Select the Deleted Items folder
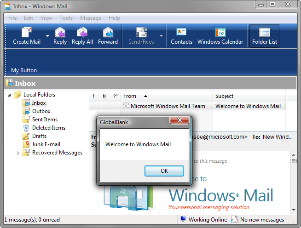The height and width of the screenshot is (228, 301). [x=49, y=127]
